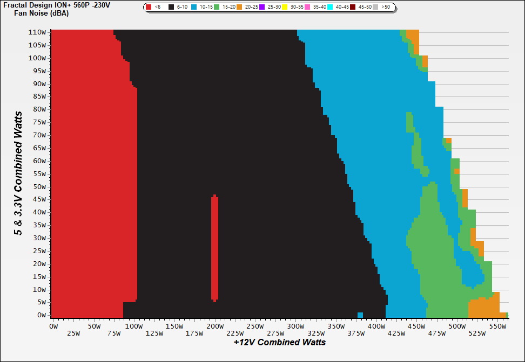Image resolution: width=525 pixels, height=362 pixels.
Task: Click the small blue square near 375W
Action: pos(360,315)
